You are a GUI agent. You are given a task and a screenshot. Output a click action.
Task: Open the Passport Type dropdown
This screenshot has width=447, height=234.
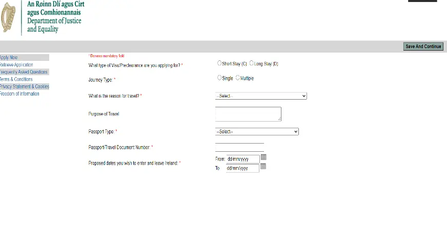[257, 132]
